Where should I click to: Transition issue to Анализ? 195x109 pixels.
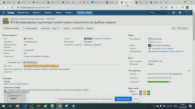coord(66,28)
